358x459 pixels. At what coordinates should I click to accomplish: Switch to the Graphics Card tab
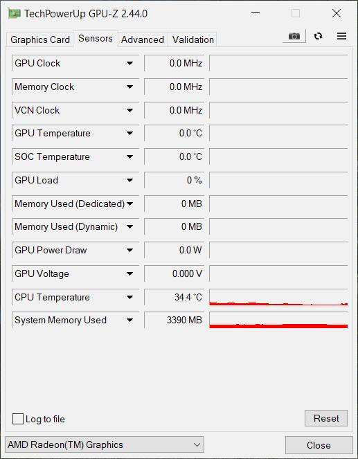coord(39,39)
